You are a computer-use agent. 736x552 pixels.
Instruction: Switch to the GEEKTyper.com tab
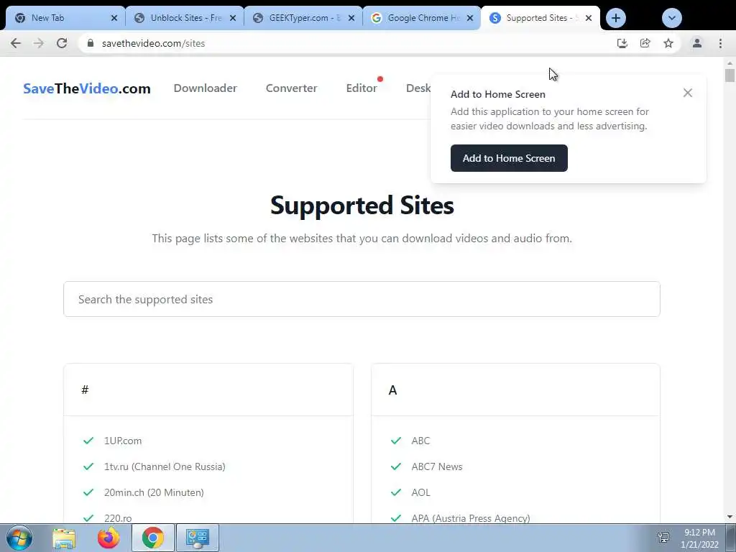pos(303,18)
